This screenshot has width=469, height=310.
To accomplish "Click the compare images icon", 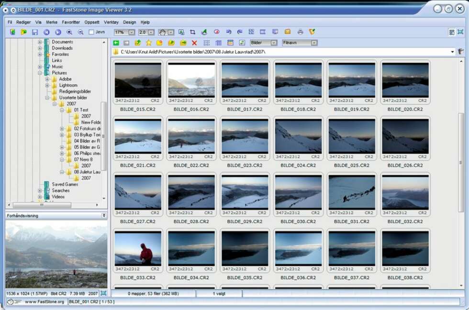I will (251, 32).
